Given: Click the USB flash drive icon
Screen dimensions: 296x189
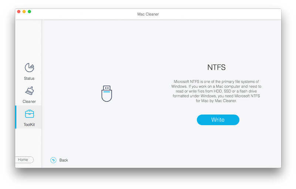Looking at the screenshot, I should (x=107, y=93).
